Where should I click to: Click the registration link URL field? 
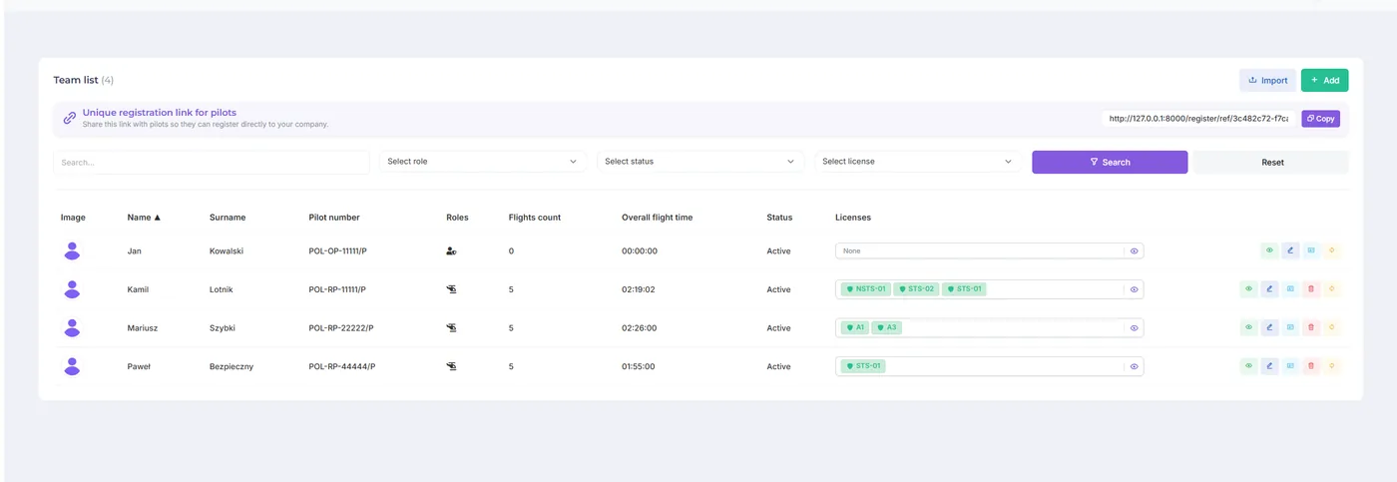pos(1198,118)
